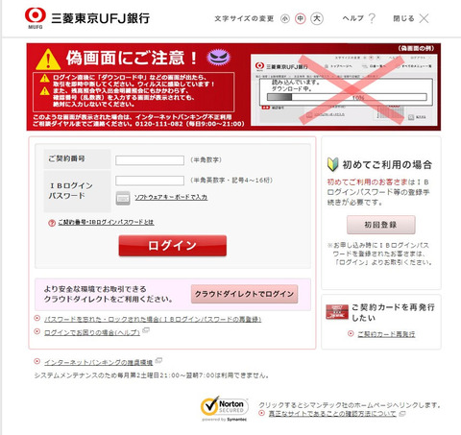Click the question icon beside ご契約番号 help link

click(52, 223)
